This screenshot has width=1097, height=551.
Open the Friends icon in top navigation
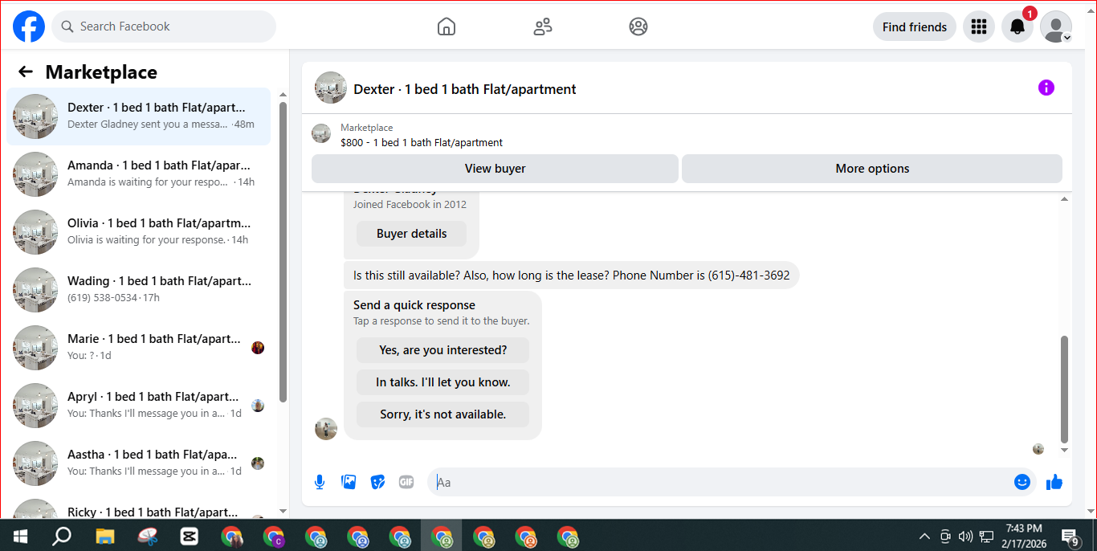tap(543, 27)
